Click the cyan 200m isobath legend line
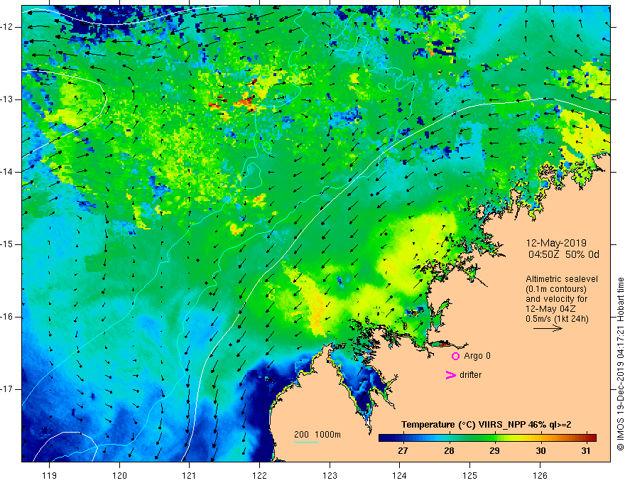The width and height of the screenshot is (625, 483). tap(306, 442)
